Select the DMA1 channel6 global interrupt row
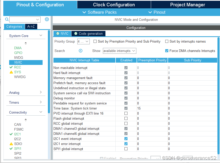 (135, 134)
